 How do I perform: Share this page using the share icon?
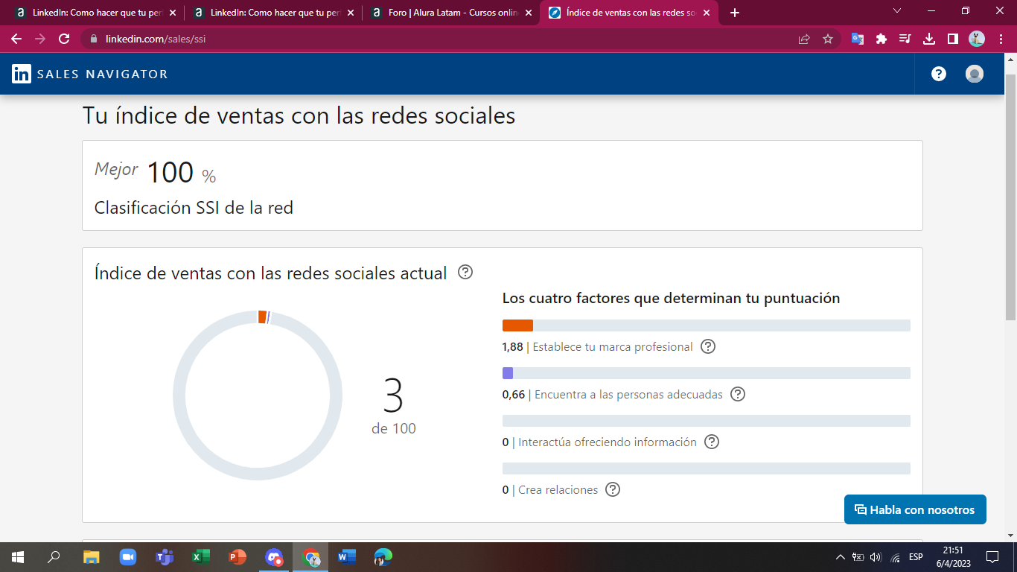(804, 39)
